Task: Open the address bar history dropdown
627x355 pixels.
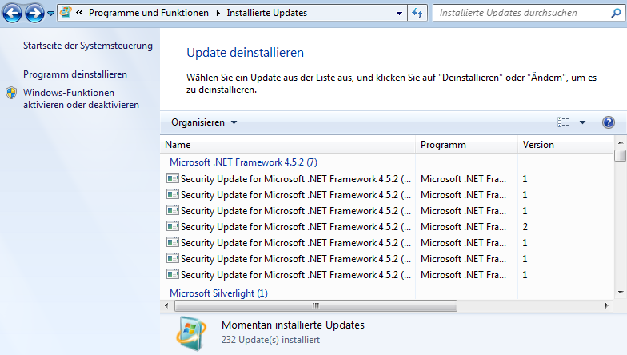Action: coord(399,13)
